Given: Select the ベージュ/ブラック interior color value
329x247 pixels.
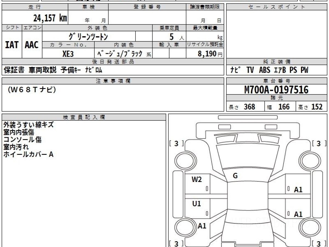Looking at the screenshot, I should click(x=120, y=54).
